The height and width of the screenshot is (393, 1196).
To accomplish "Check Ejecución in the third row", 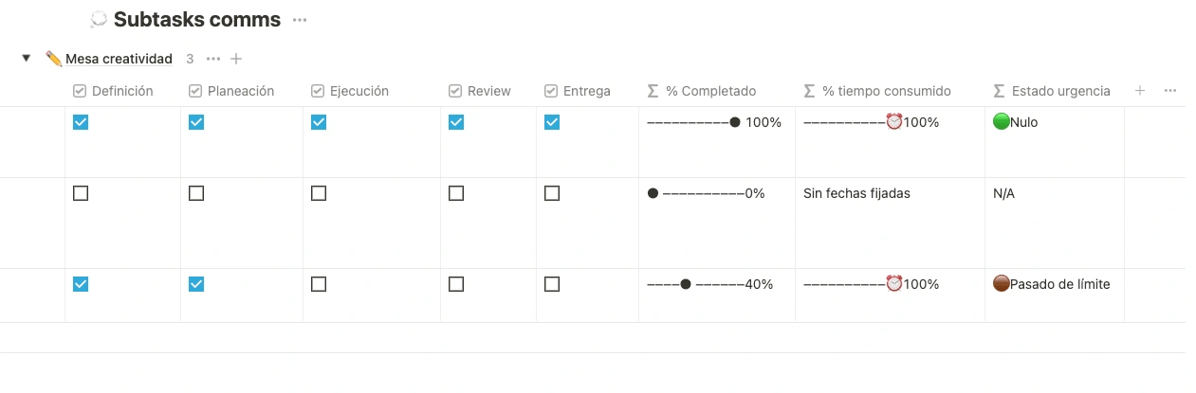I will tap(319, 284).
